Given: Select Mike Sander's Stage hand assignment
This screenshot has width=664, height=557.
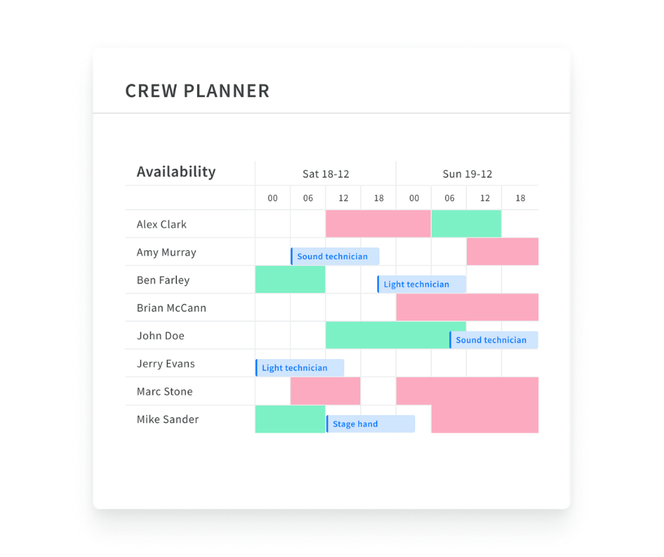Looking at the screenshot, I should [x=370, y=424].
